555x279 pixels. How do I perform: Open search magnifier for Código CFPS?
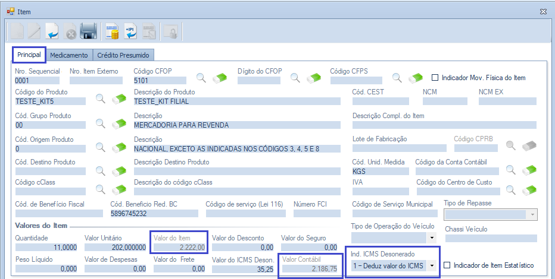(x=397, y=78)
